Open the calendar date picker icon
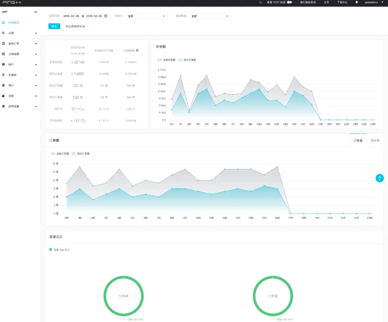This screenshot has height=322, width=388. point(106,16)
